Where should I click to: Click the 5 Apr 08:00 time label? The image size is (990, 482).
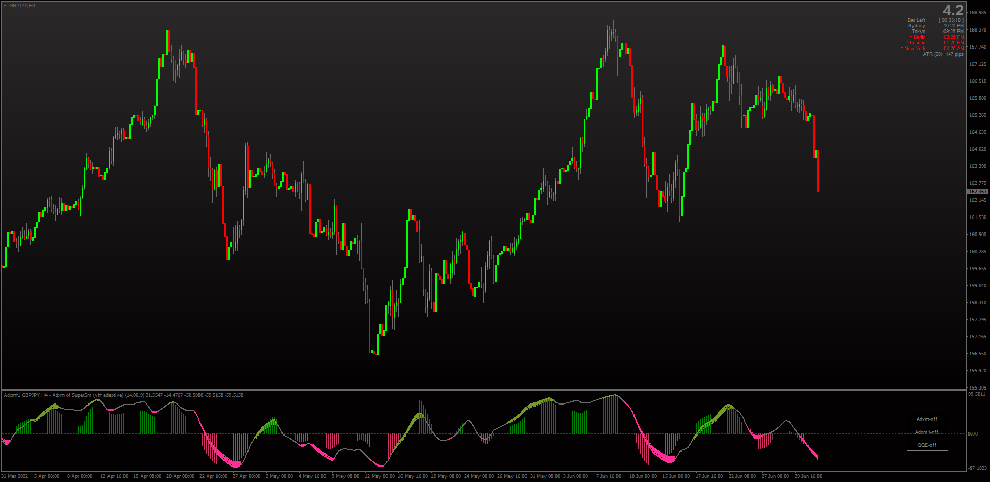47,476
